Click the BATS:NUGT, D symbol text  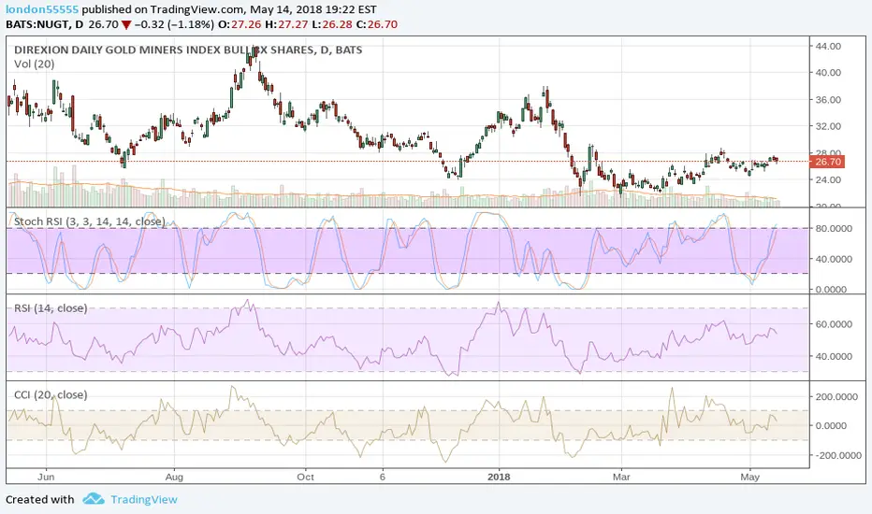pyautogui.click(x=45, y=24)
